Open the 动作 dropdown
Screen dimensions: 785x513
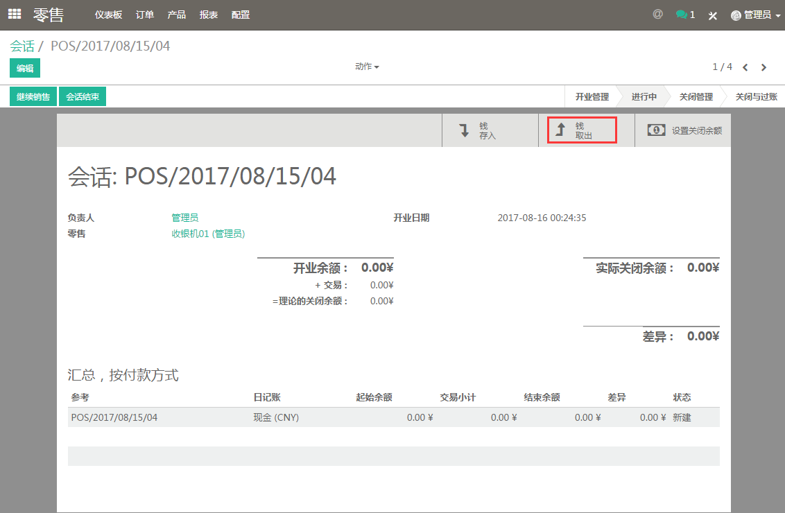pos(367,67)
